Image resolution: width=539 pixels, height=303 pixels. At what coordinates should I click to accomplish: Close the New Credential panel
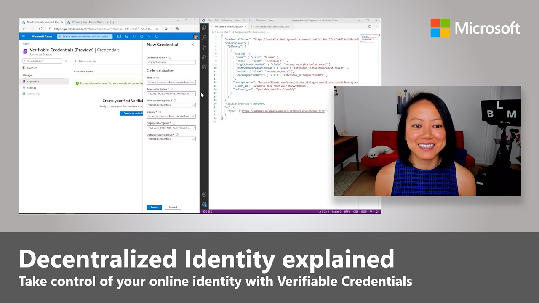pos(193,45)
